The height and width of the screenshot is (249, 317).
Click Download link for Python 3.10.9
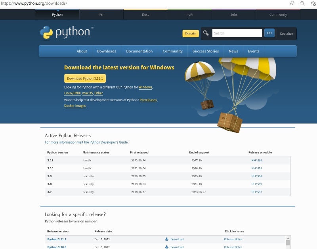tap(177, 247)
